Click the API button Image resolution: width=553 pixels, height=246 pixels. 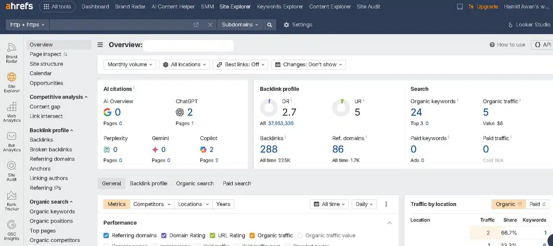click(x=542, y=45)
